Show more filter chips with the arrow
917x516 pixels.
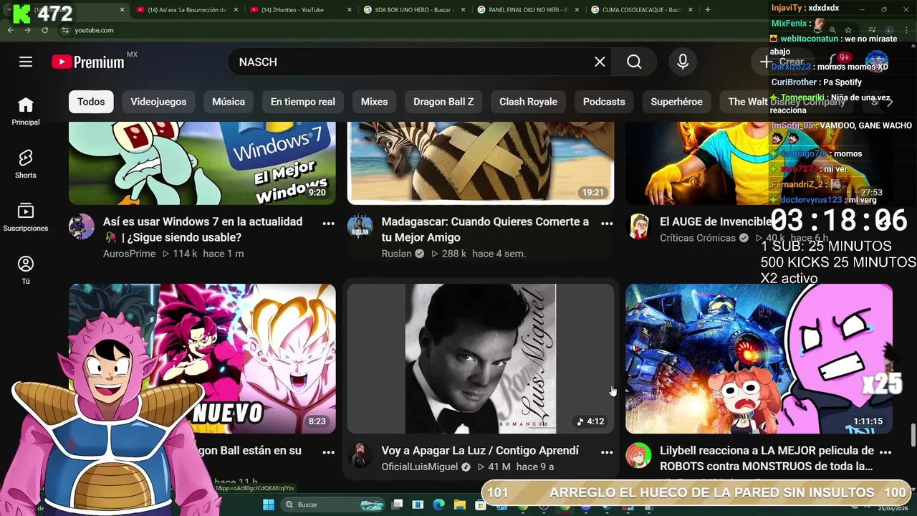890,102
